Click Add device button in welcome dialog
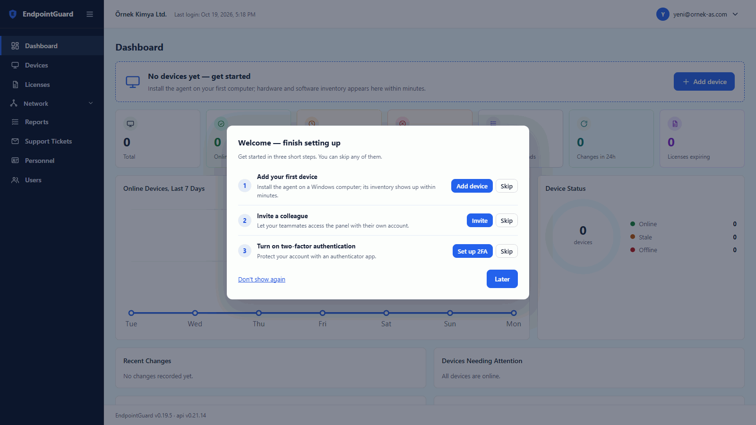The width and height of the screenshot is (756, 425). point(472,186)
